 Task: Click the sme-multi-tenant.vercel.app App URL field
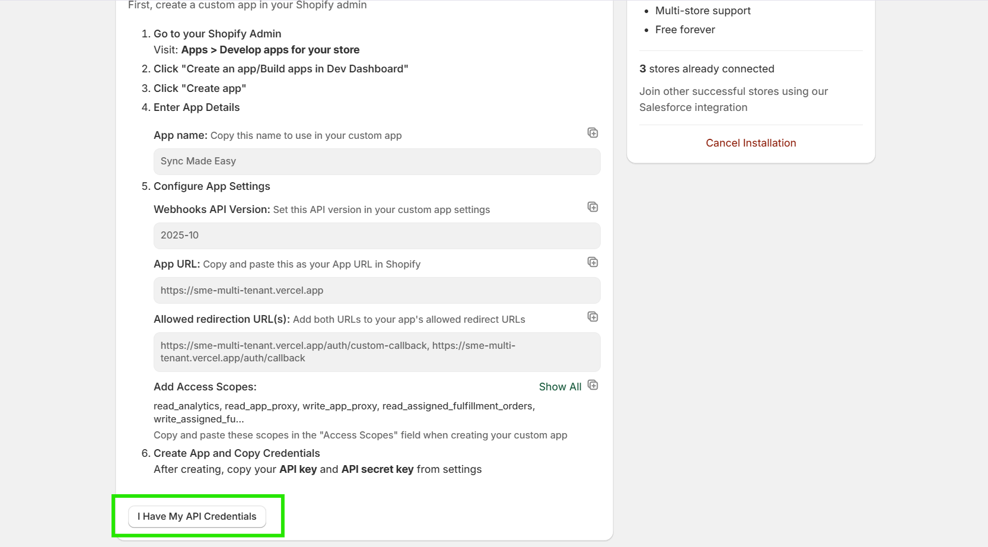pos(377,291)
